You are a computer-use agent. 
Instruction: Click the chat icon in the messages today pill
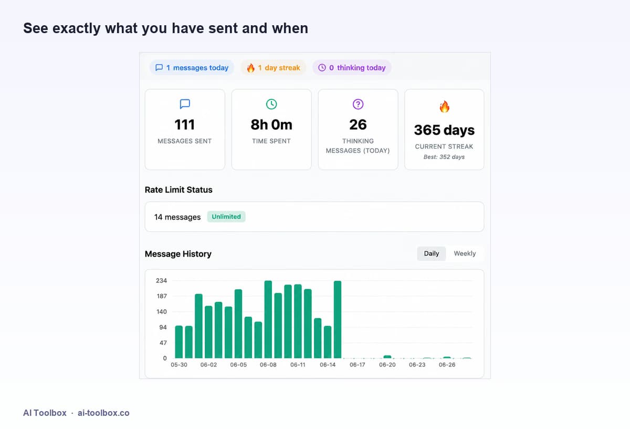[159, 68]
